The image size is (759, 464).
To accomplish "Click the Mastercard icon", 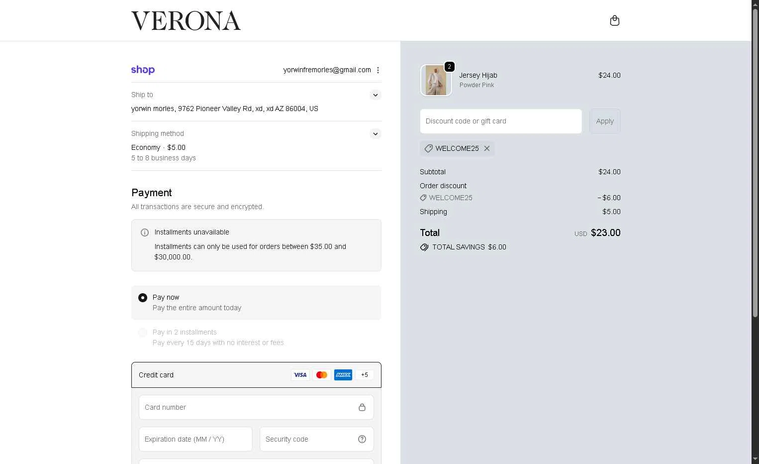I will [x=322, y=375].
